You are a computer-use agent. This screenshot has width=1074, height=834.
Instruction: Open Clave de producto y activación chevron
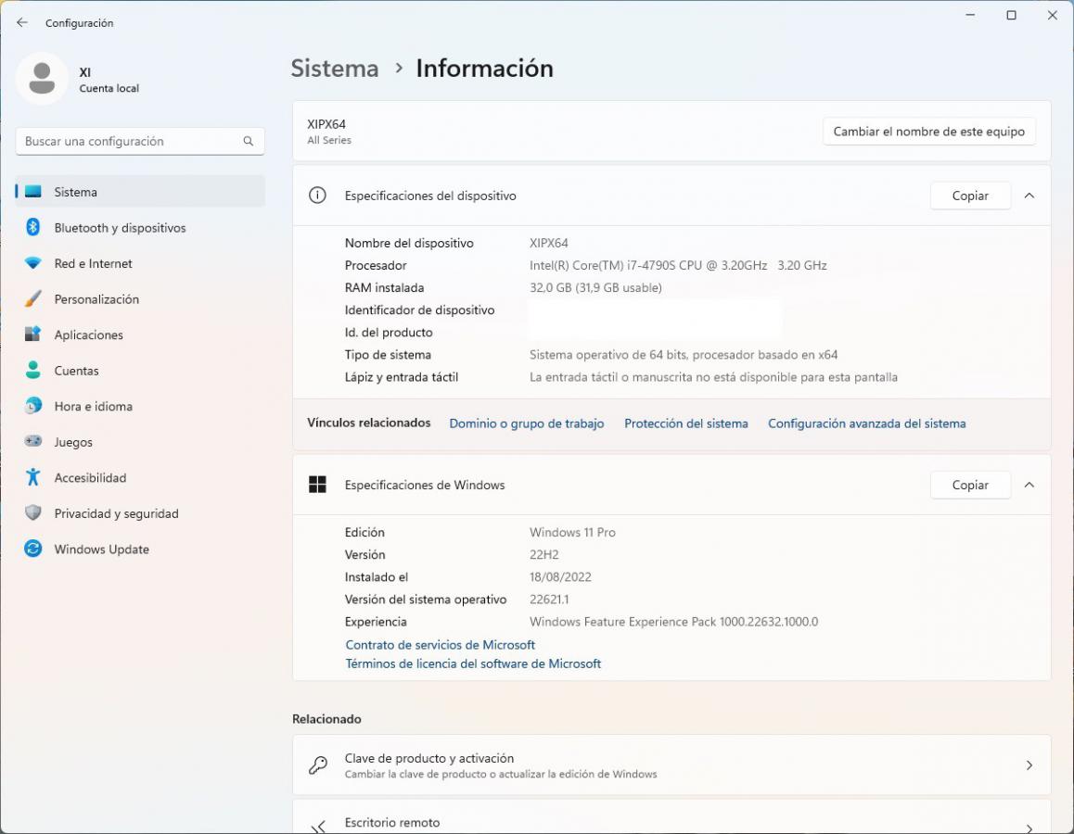pos(1029,765)
